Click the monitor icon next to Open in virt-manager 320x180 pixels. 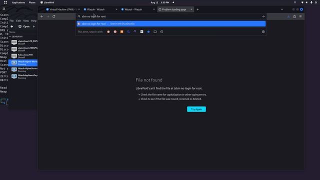point(20,26)
